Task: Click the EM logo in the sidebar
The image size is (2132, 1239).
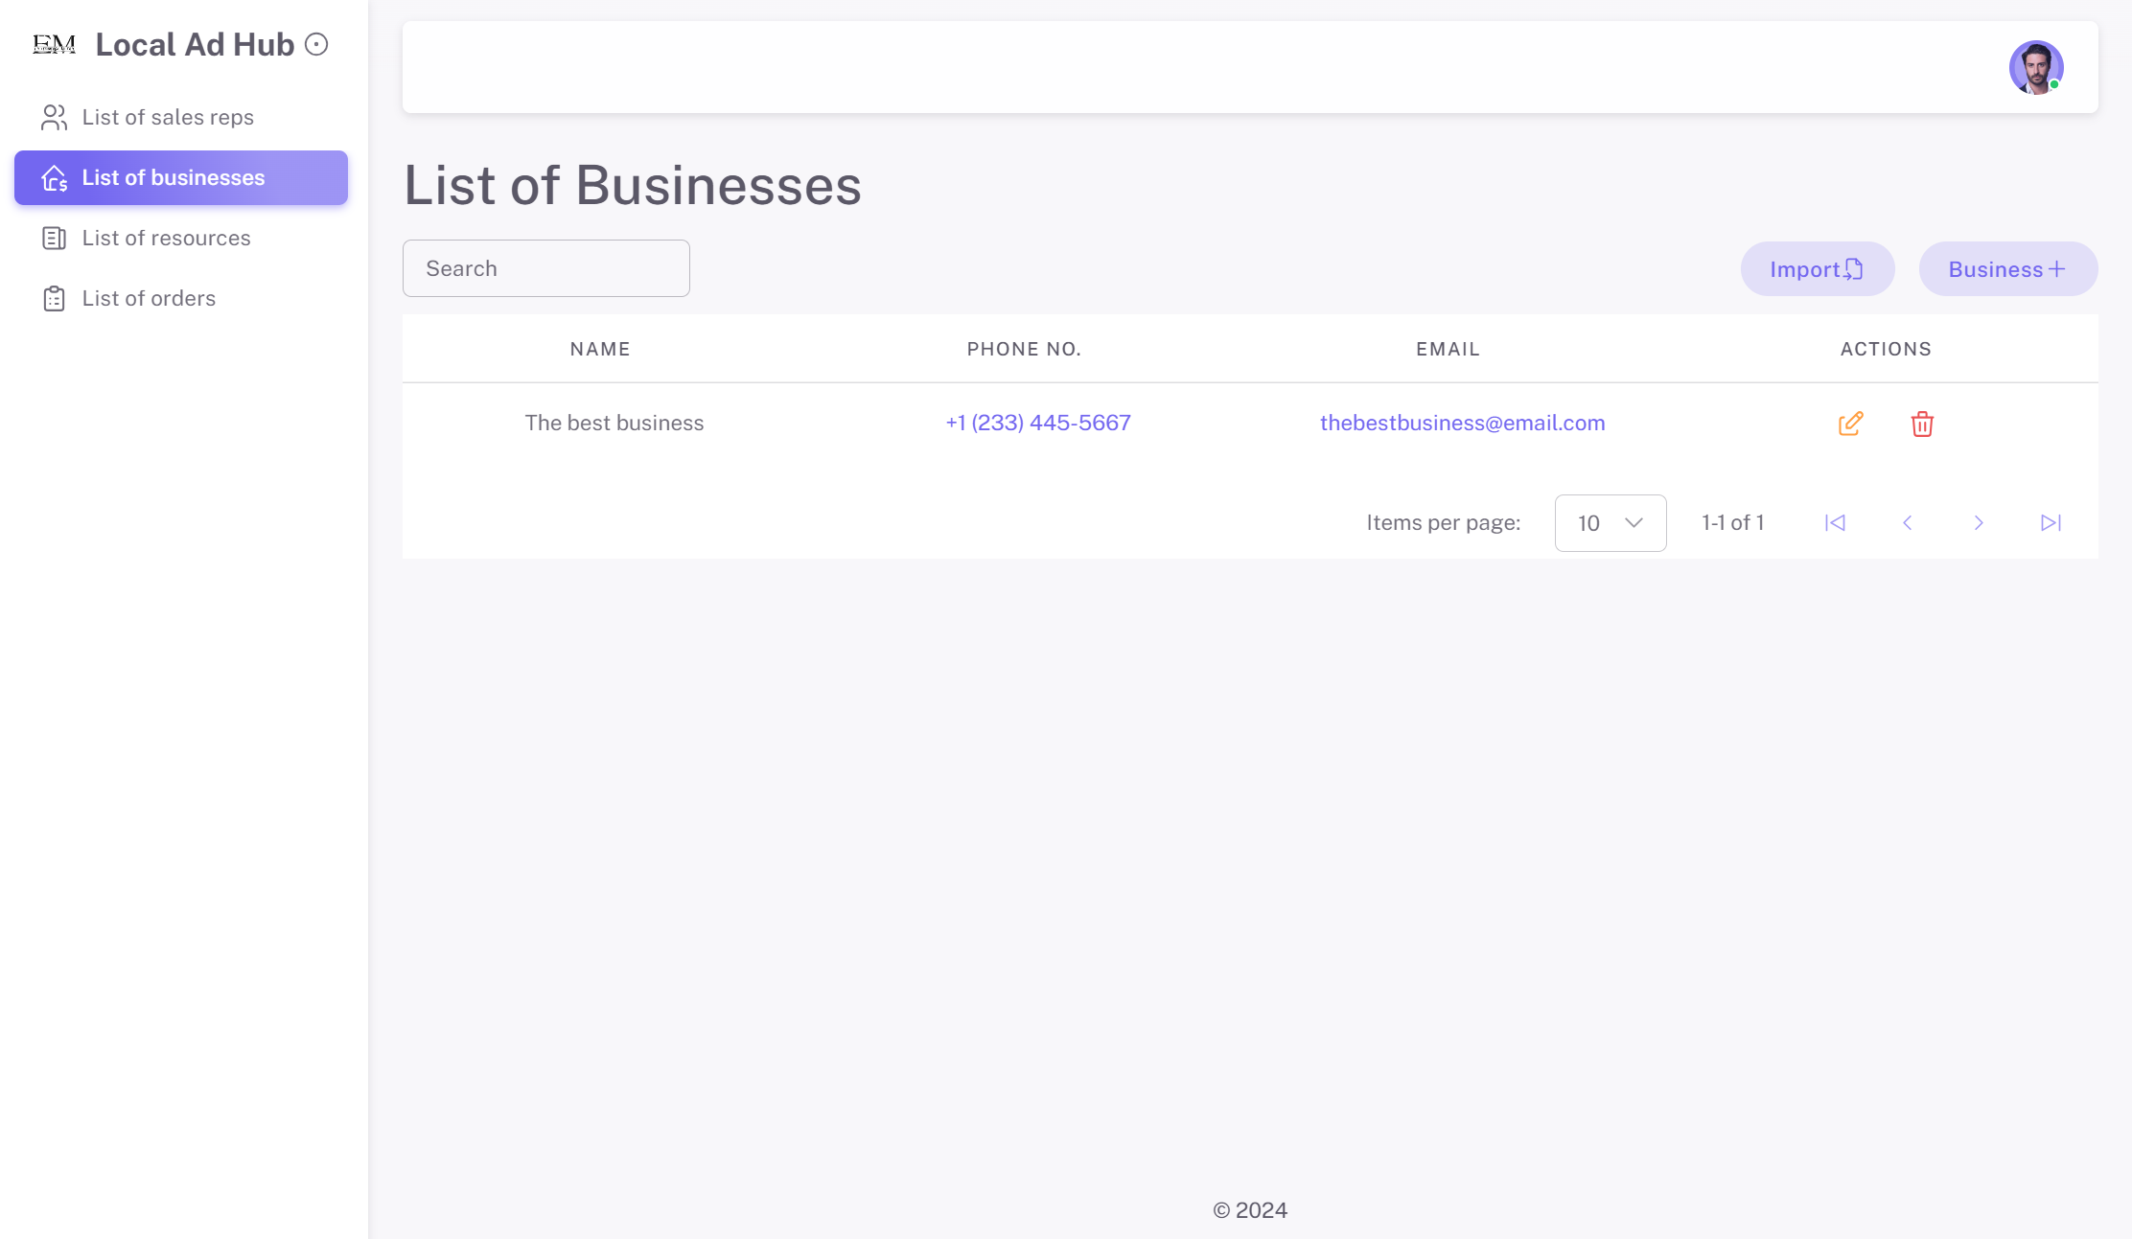Action: 54,44
